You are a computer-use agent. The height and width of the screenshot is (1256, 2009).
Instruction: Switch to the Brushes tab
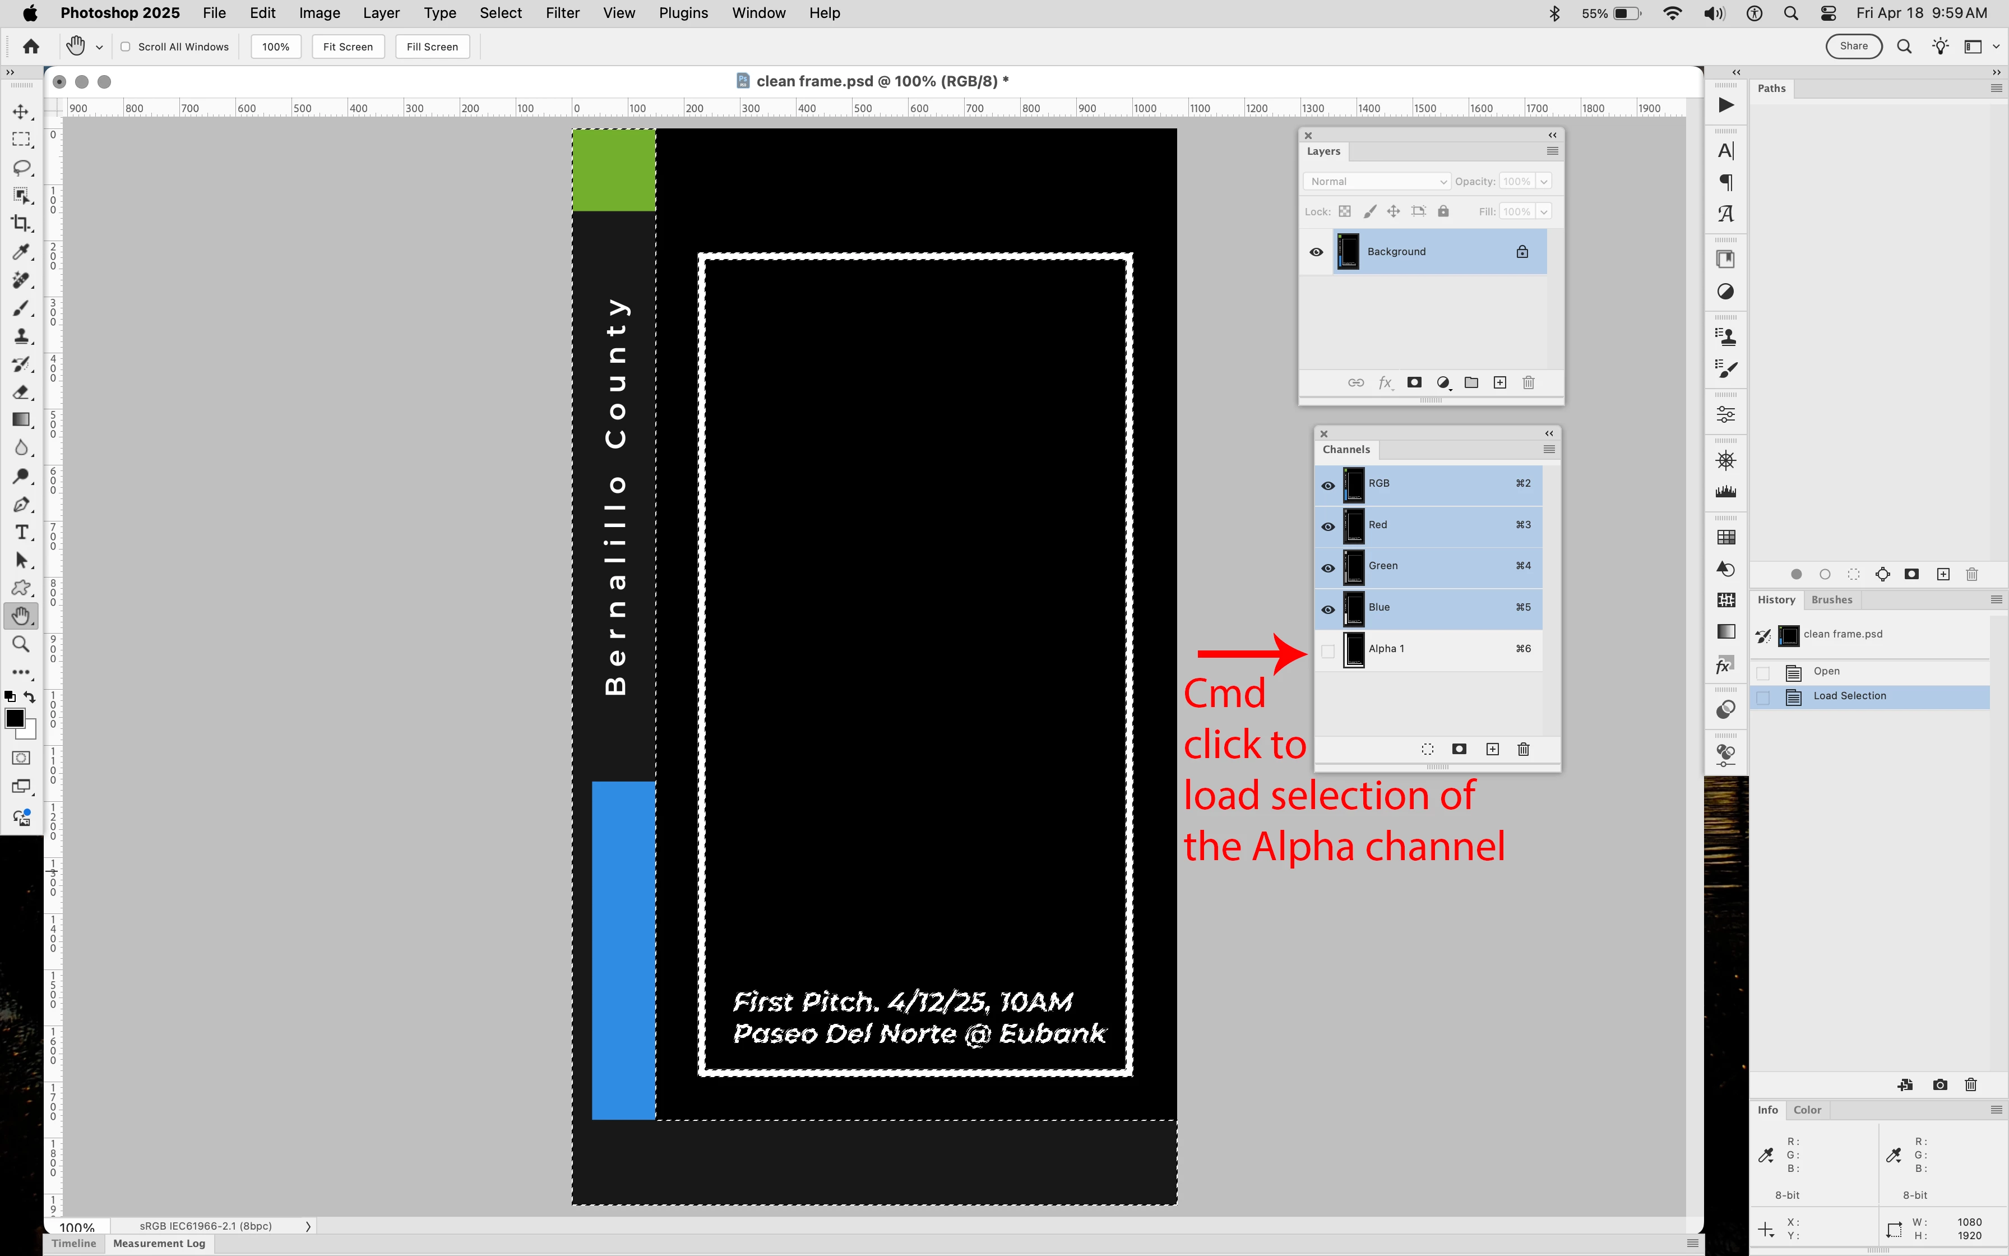point(1831,600)
